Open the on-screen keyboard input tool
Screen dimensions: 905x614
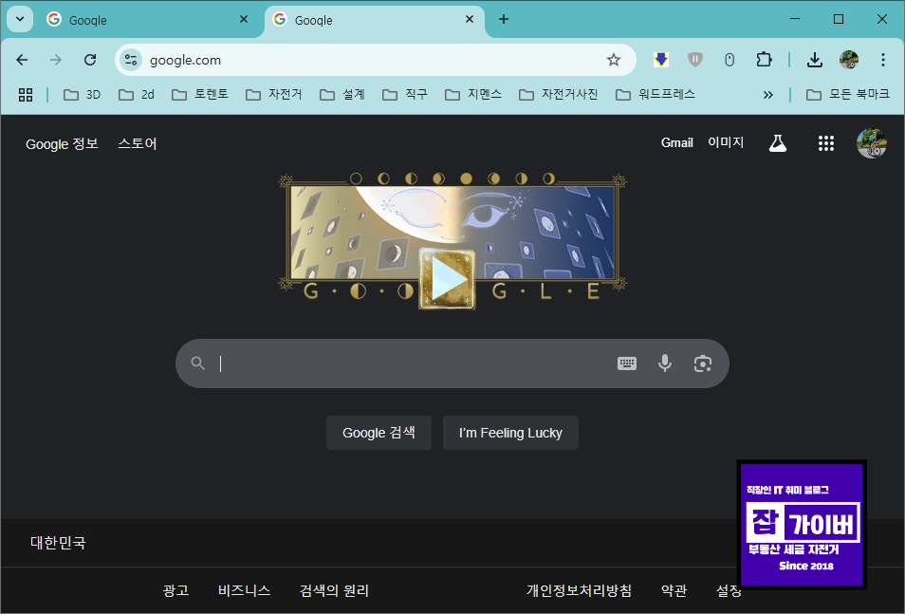(x=627, y=363)
